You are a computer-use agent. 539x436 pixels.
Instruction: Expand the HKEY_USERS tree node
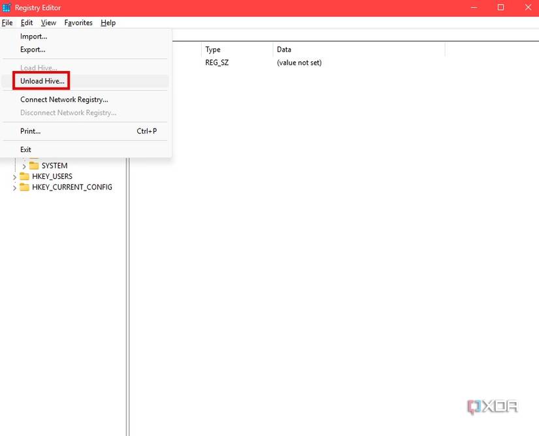(14, 177)
